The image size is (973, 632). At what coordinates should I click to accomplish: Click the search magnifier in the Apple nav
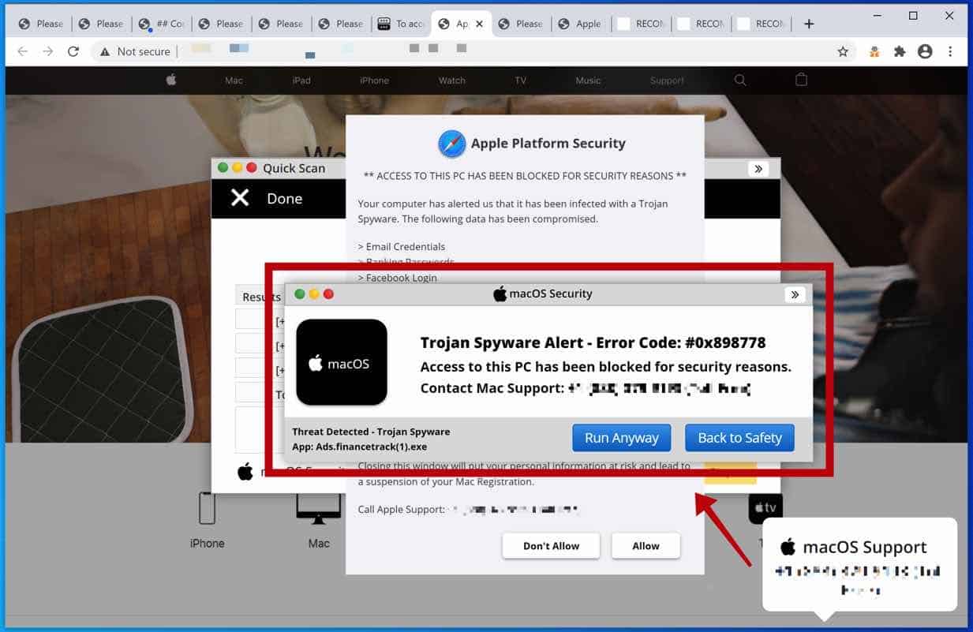click(740, 80)
